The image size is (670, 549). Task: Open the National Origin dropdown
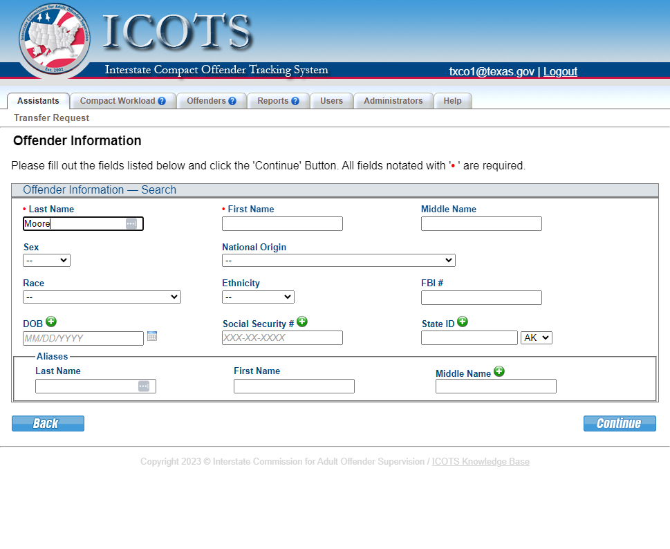pyautogui.click(x=338, y=260)
